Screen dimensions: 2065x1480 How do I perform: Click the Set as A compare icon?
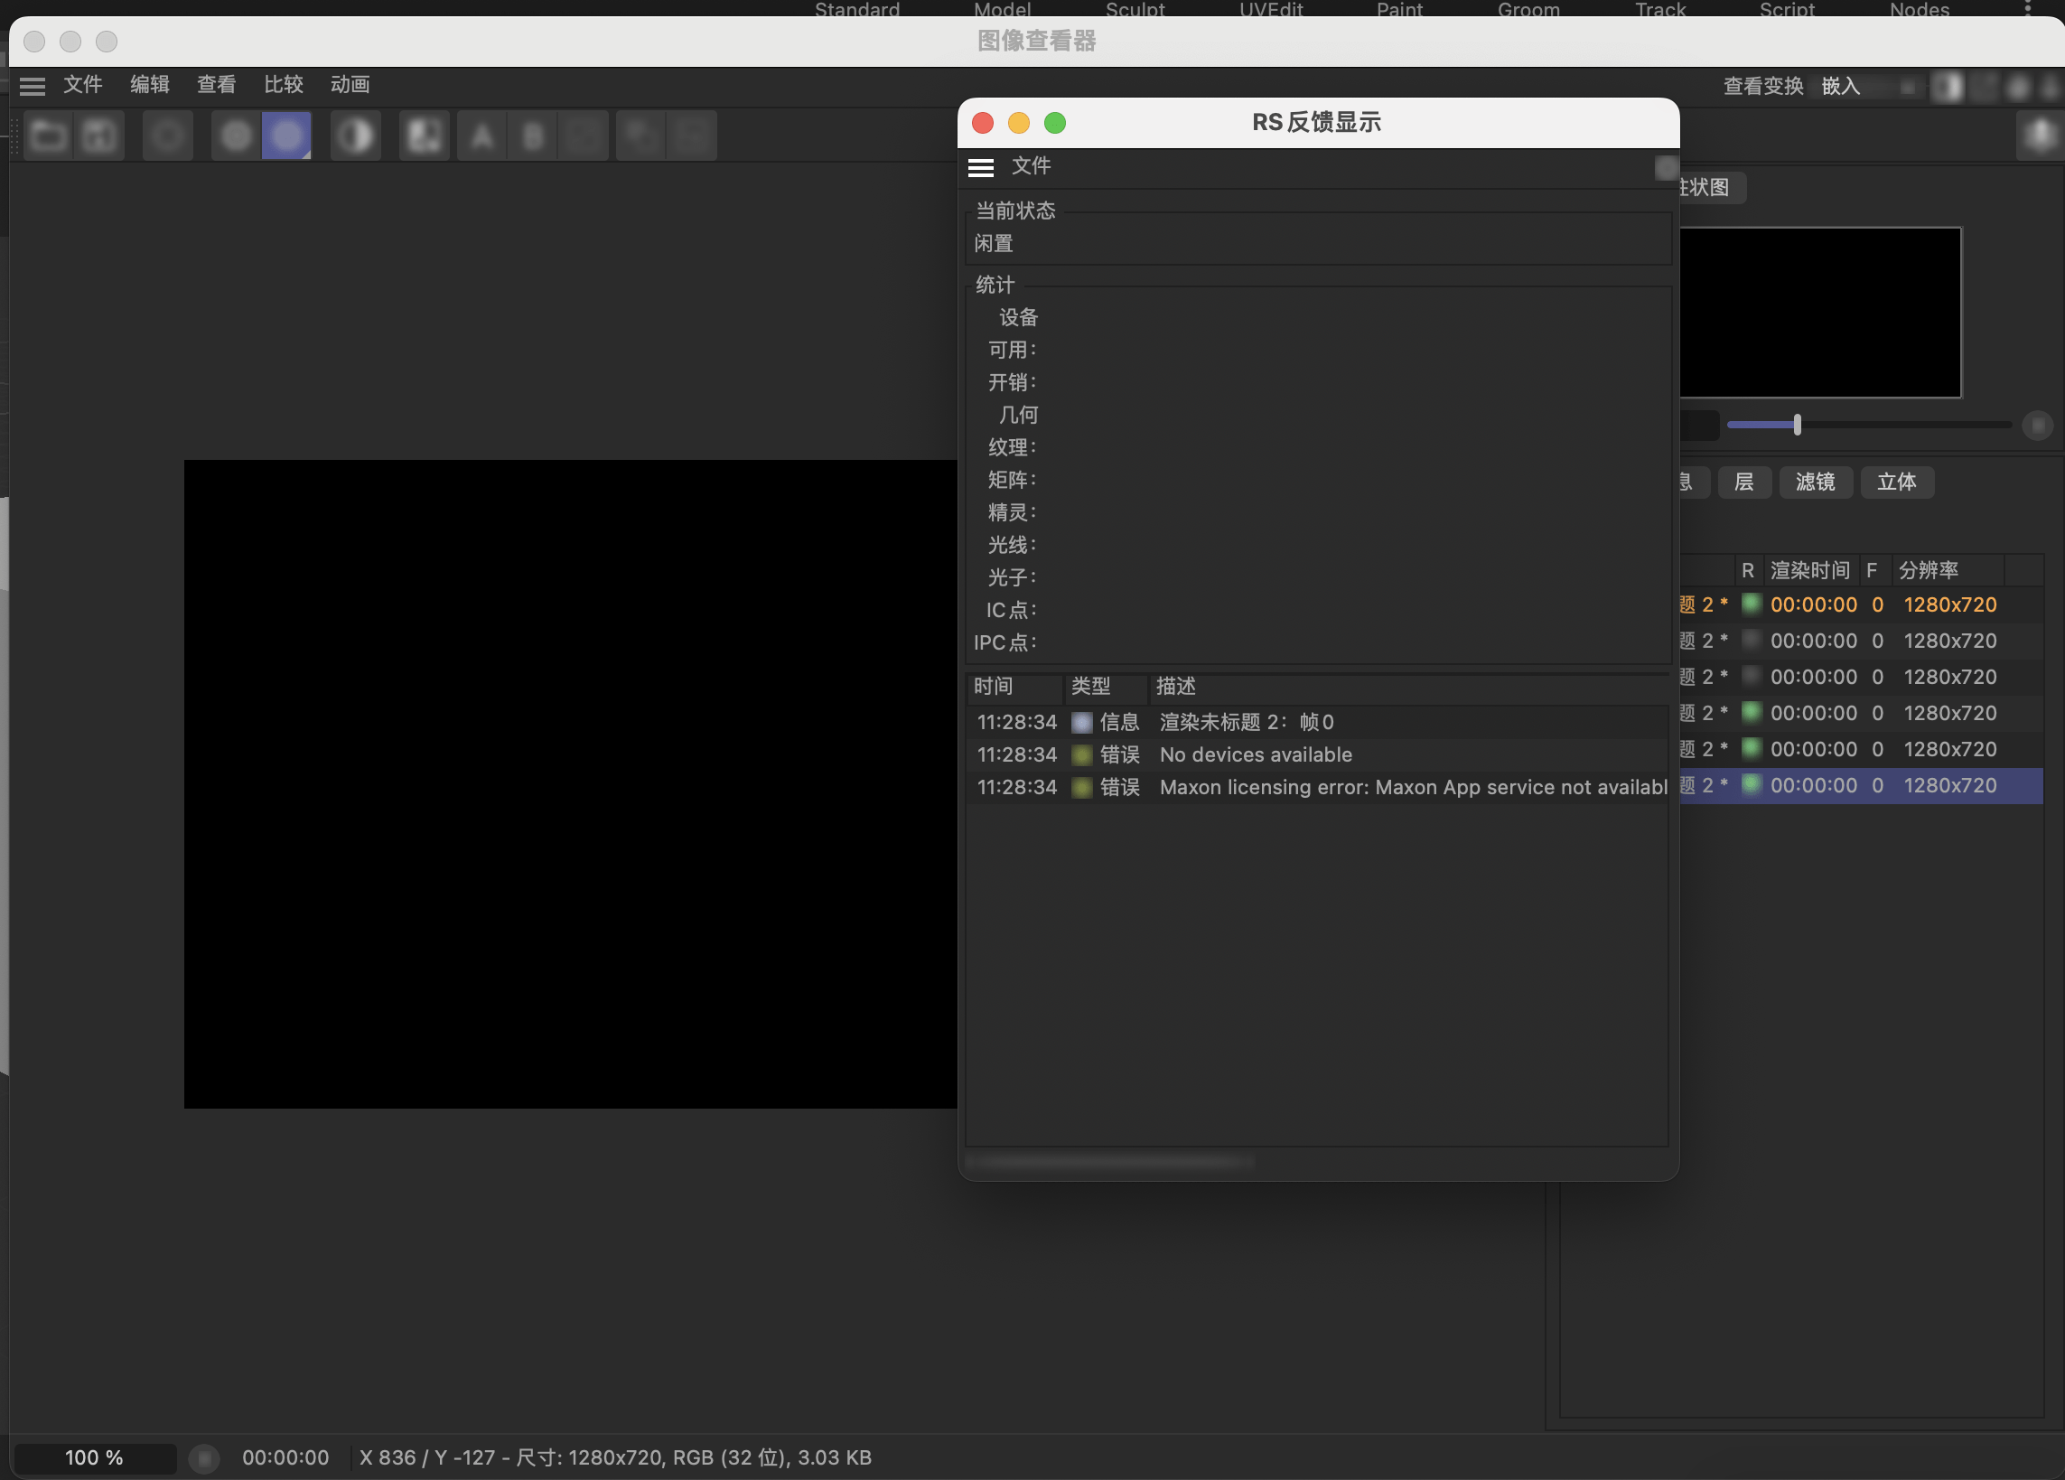481,136
